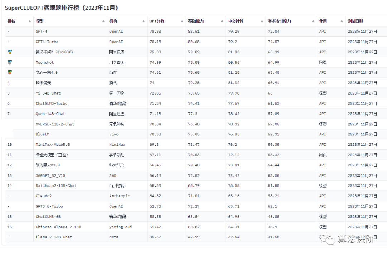
Task: Select the XVERSE-13B-2-Chat model cell
Action: point(70,124)
